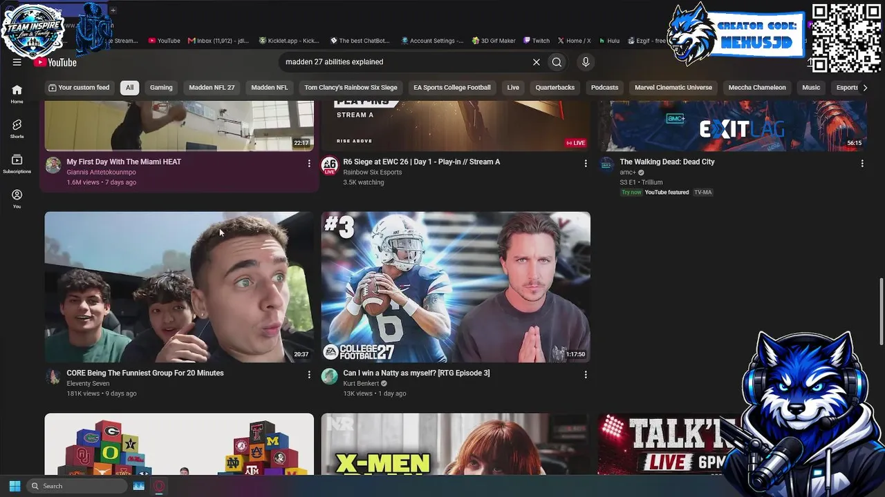Open Home in the left sidebar
Viewport: 885px width, 497px height.
(x=17, y=94)
